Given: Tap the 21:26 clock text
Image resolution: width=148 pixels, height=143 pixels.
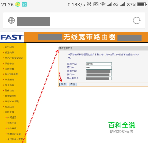Looking at the screenshot, I should click(x=7, y=5).
